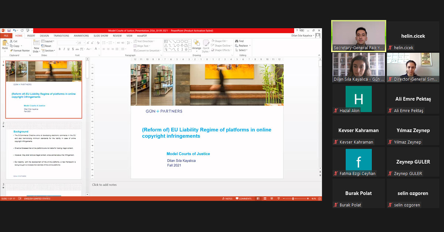
Task: Toggle the Notes pane in status bar
Action: click(228, 199)
